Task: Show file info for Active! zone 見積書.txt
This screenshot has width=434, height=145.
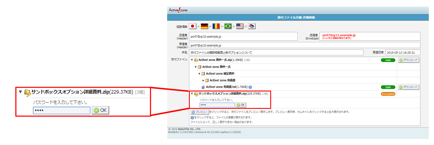Action: coord(250,87)
